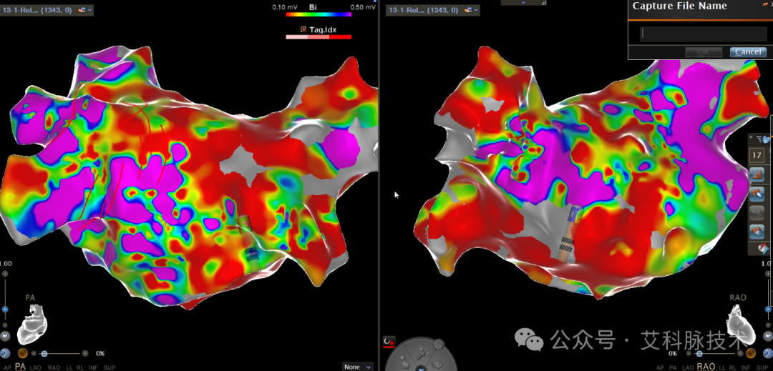This screenshot has width=773, height=371.
Task: Switch left viewer to LAO view
Action: tap(36, 367)
